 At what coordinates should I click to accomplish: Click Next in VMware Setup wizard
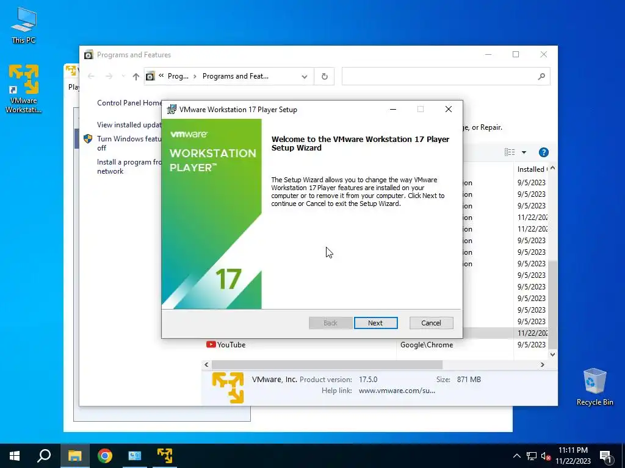375,323
